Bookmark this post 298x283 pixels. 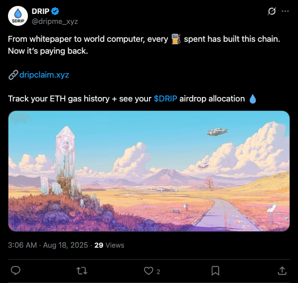(x=215, y=271)
